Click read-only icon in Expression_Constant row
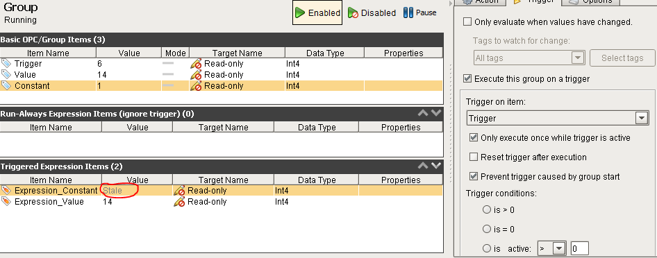Viewport: 657px width, 258px height. (179, 190)
